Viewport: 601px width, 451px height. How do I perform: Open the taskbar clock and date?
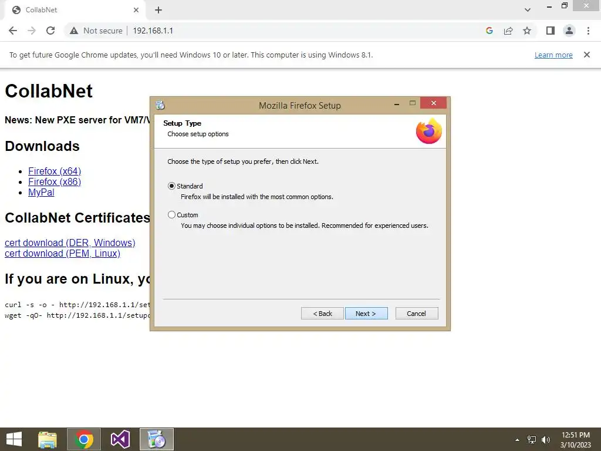(576, 439)
